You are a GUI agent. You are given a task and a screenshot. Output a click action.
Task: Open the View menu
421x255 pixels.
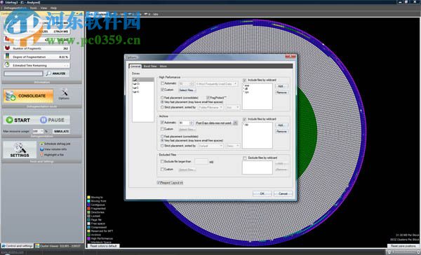pos(44,8)
